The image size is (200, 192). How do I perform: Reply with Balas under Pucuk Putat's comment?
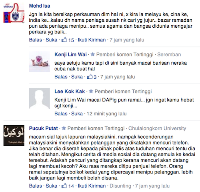pyautogui.click(x=36, y=186)
